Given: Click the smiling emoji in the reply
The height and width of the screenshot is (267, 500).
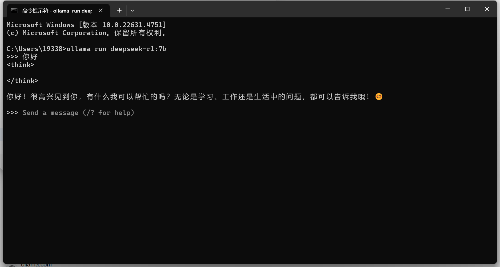Looking at the screenshot, I should (x=379, y=97).
